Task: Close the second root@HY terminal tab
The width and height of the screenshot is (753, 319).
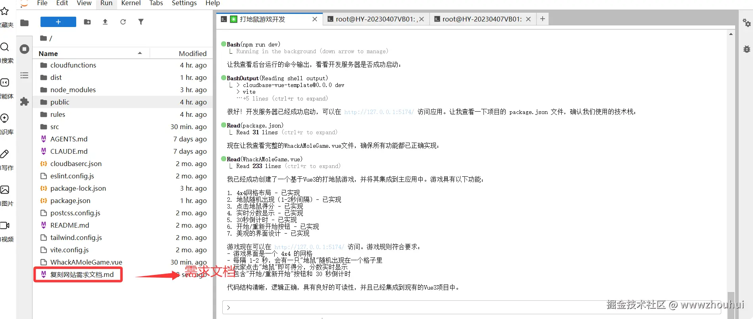Action: click(x=422, y=19)
